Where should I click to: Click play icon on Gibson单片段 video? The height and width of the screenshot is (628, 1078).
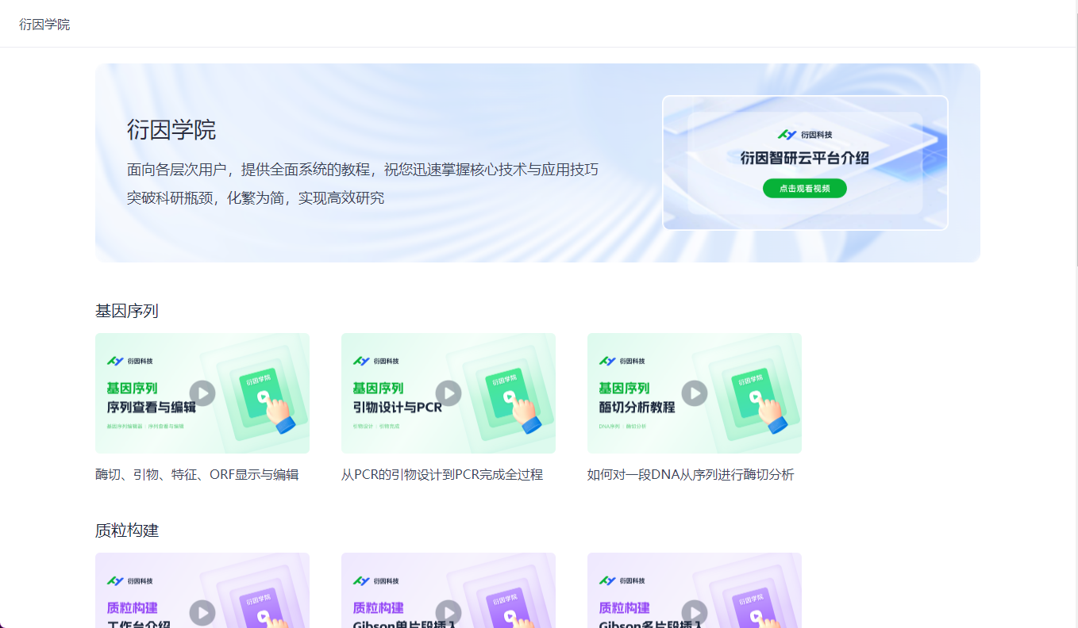pyautogui.click(x=449, y=612)
